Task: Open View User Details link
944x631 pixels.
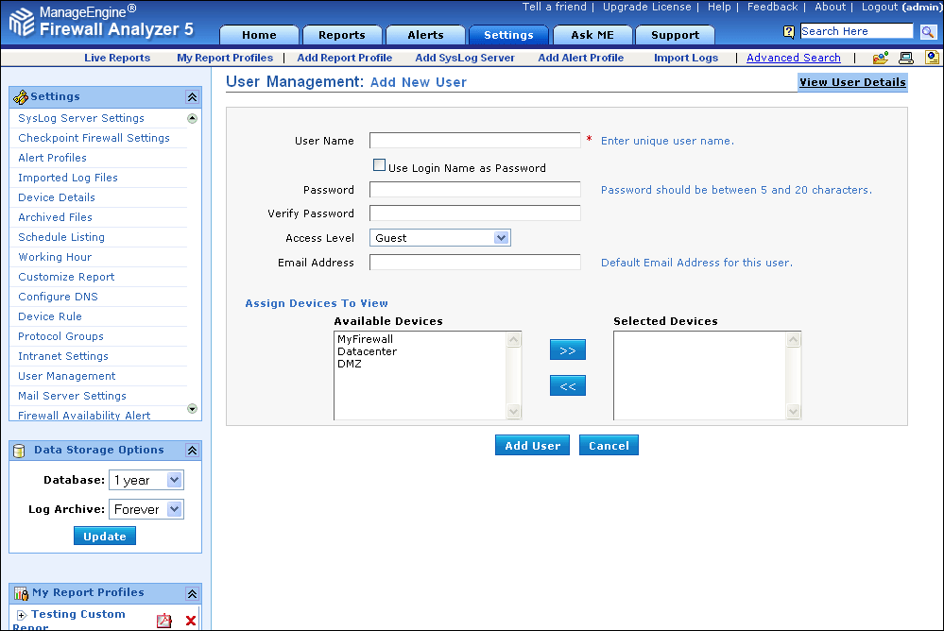Action: tap(852, 82)
